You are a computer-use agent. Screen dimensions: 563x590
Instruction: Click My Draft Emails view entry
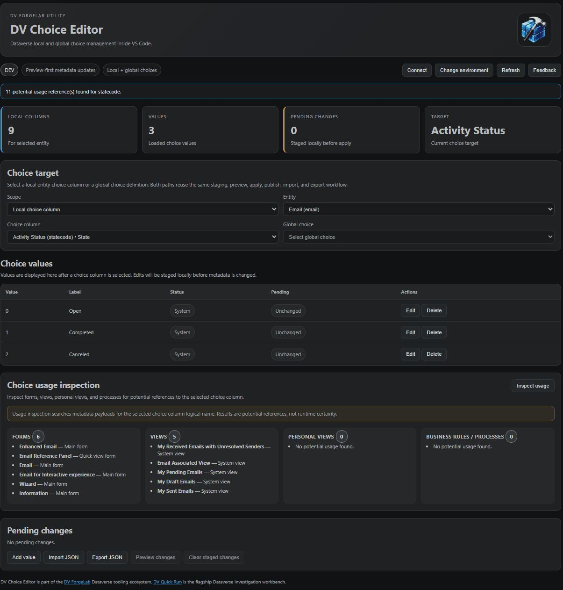tap(194, 482)
